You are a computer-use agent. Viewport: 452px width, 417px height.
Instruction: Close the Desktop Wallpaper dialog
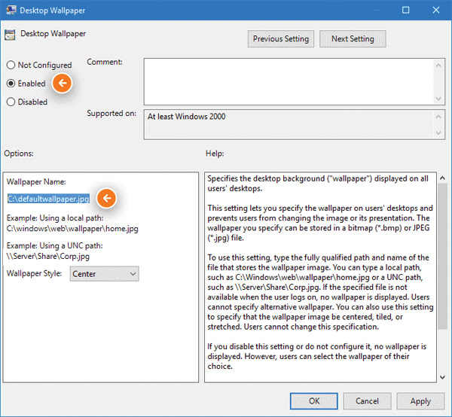pyautogui.click(x=436, y=10)
